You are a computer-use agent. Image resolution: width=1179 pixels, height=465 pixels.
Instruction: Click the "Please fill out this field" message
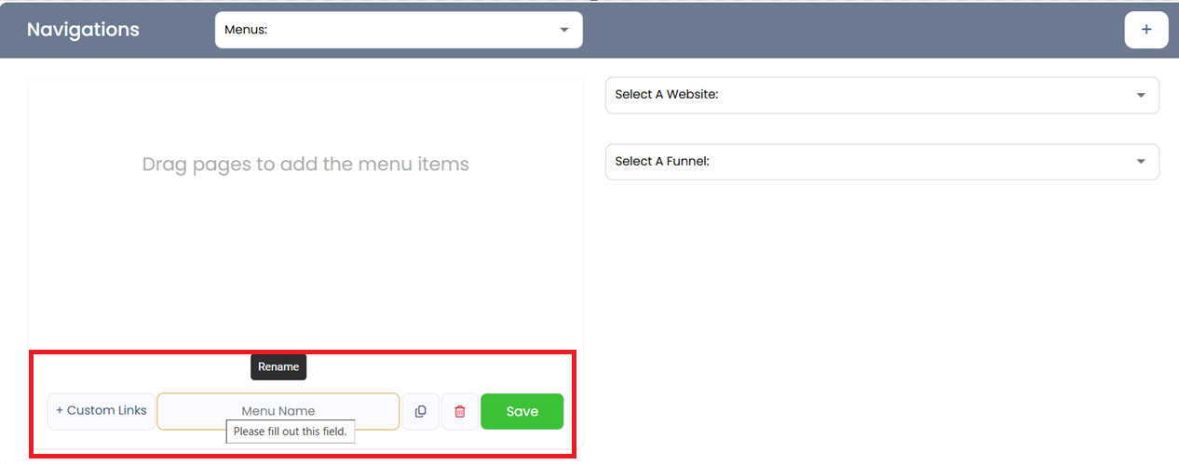[x=290, y=432]
